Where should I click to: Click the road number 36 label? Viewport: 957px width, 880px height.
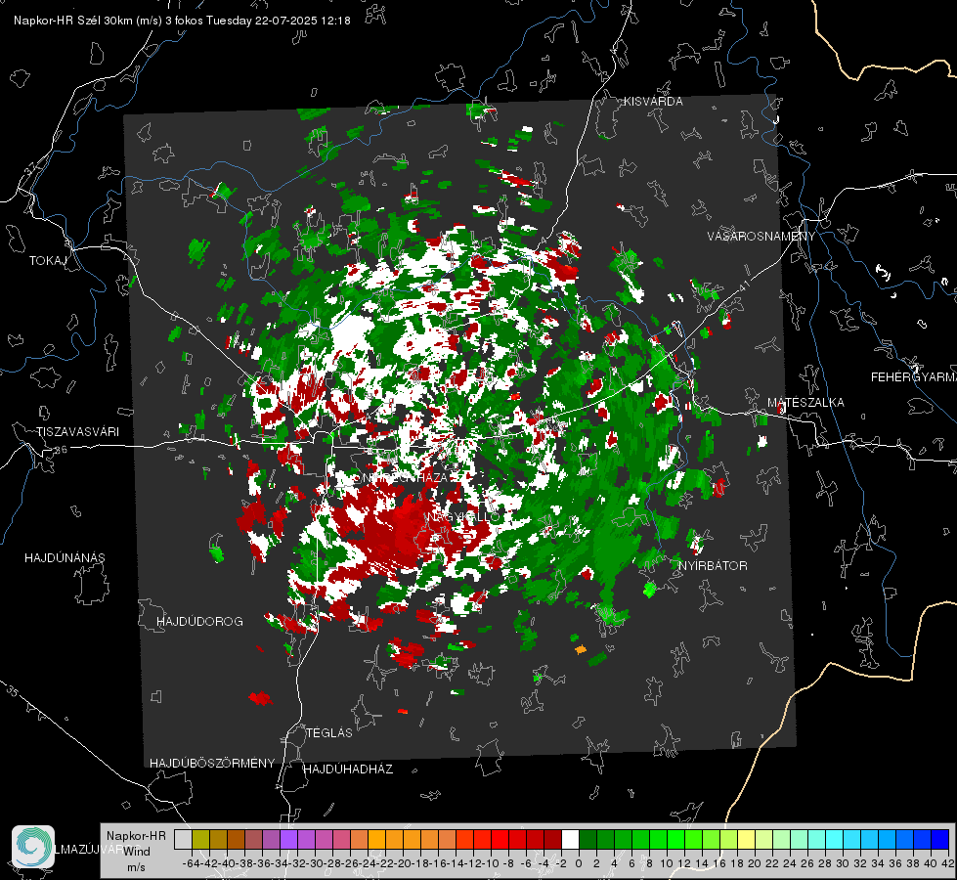click(61, 450)
